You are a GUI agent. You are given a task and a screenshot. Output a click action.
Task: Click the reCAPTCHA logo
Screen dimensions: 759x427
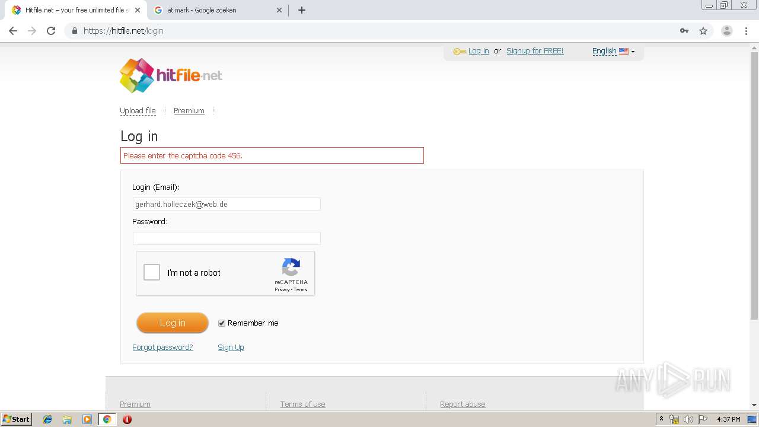(291, 267)
